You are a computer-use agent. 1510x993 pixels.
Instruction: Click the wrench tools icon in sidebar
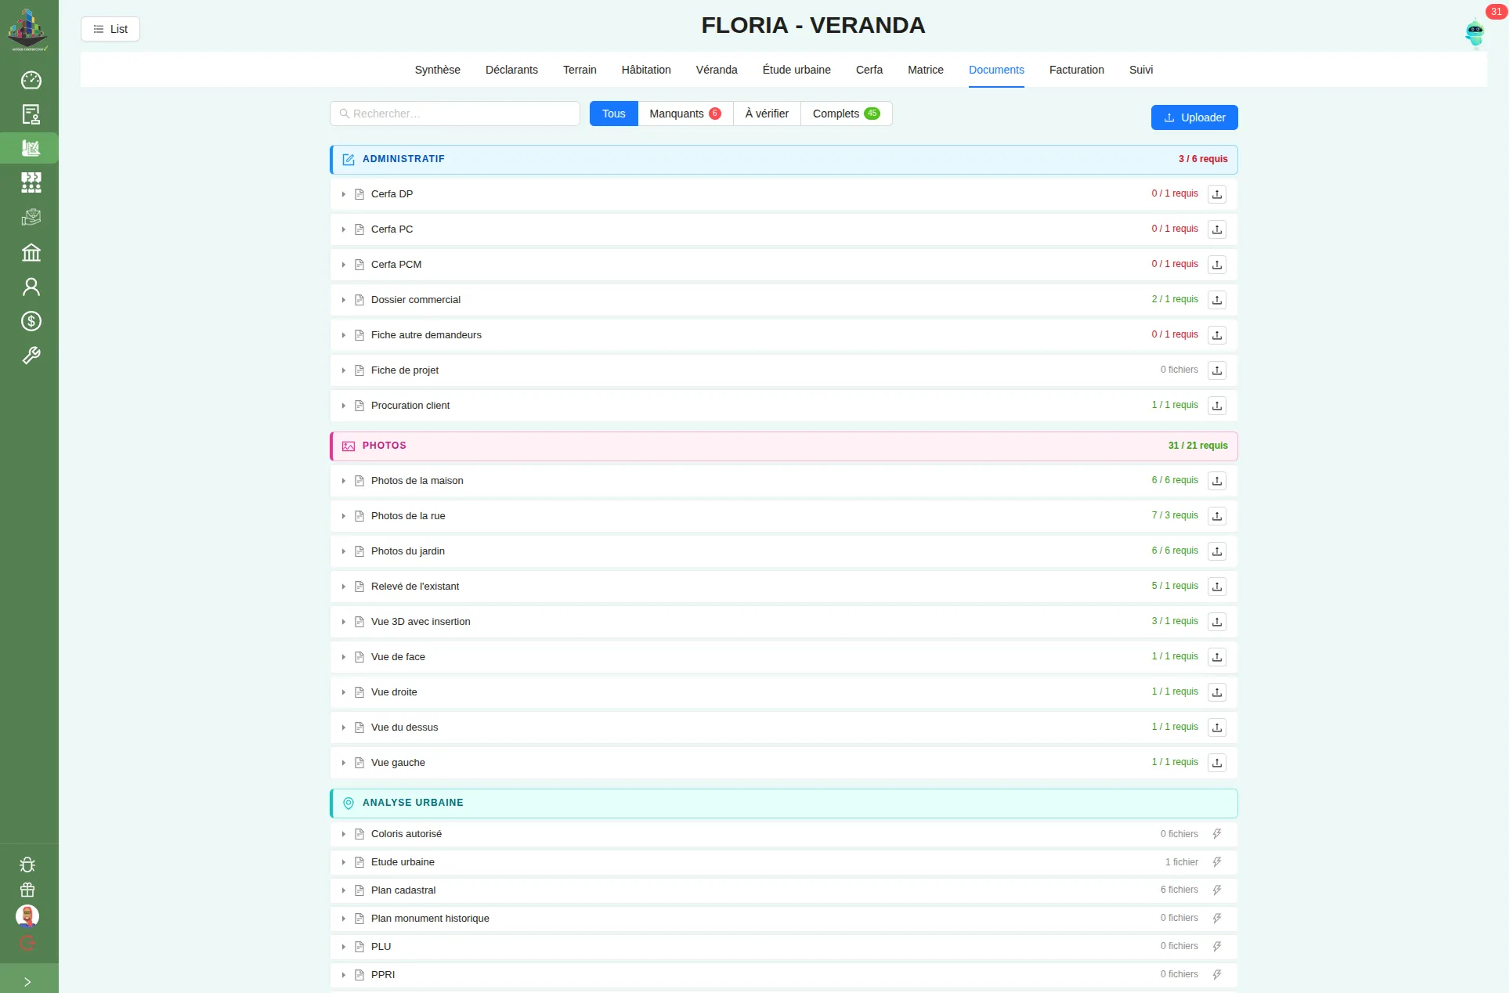31,356
